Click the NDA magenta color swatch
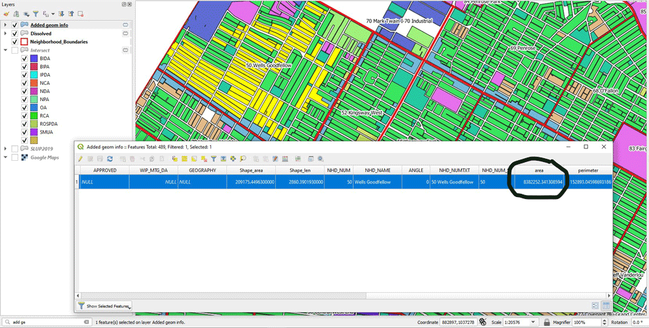Image resolution: width=649 pixels, height=328 pixels. pos(34,91)
